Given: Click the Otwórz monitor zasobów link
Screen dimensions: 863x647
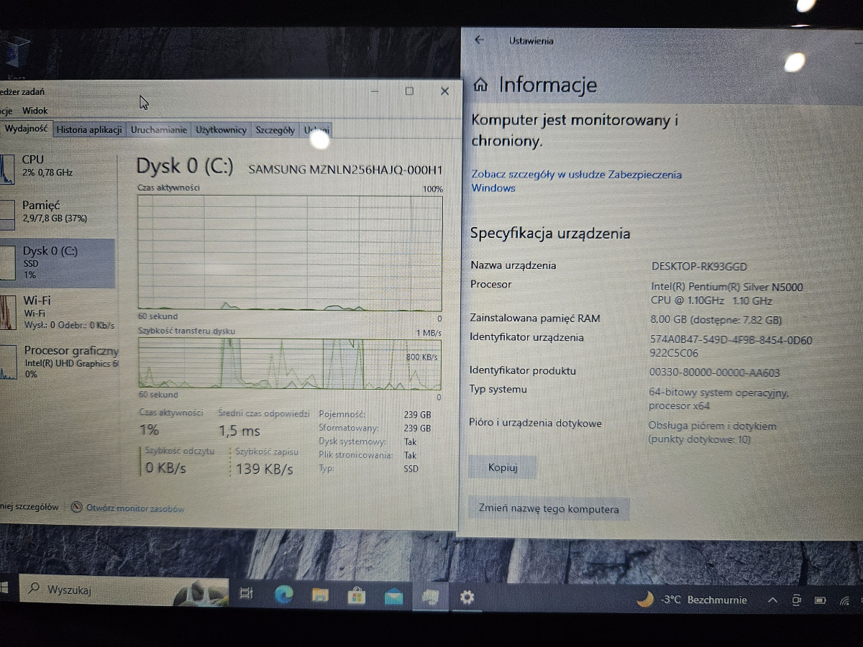Looking at the screenshot, I should [135, 508].
